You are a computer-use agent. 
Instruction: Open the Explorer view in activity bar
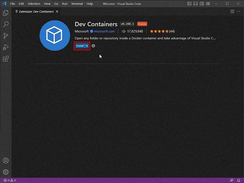tap(6, 13)
